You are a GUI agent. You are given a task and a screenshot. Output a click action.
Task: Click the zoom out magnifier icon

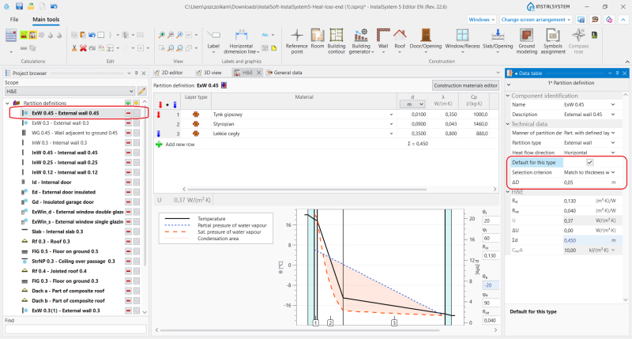pyautogui.click(x=171, y=35)
